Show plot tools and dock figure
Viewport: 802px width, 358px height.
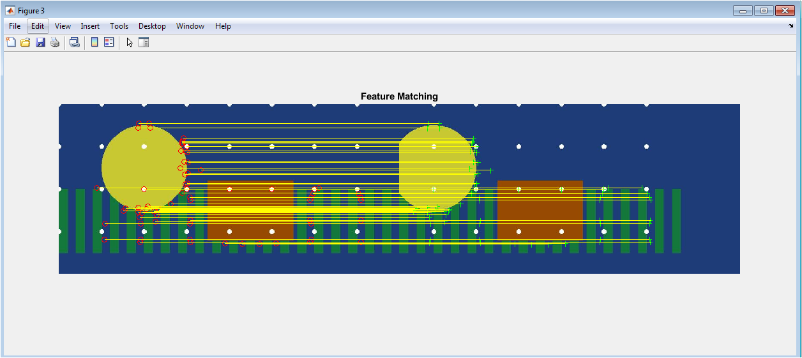(x=144, y=43)
